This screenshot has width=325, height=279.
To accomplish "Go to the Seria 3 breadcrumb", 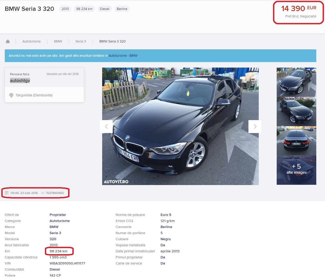I will click(x=81, y=41).
